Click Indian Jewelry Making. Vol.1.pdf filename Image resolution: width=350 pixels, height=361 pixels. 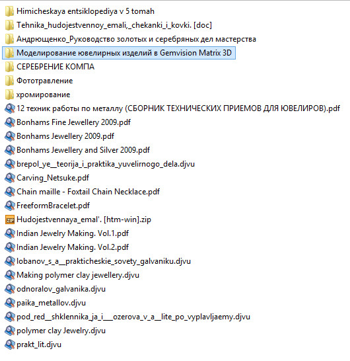73,233
